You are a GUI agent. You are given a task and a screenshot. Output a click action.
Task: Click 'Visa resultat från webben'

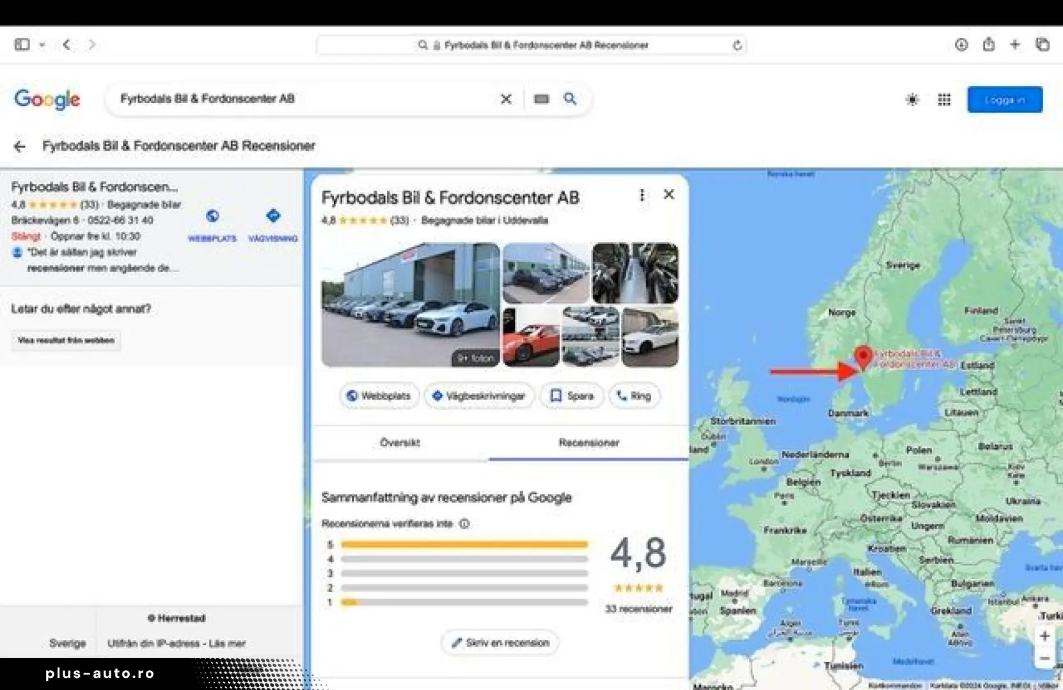tap(65, 341)
